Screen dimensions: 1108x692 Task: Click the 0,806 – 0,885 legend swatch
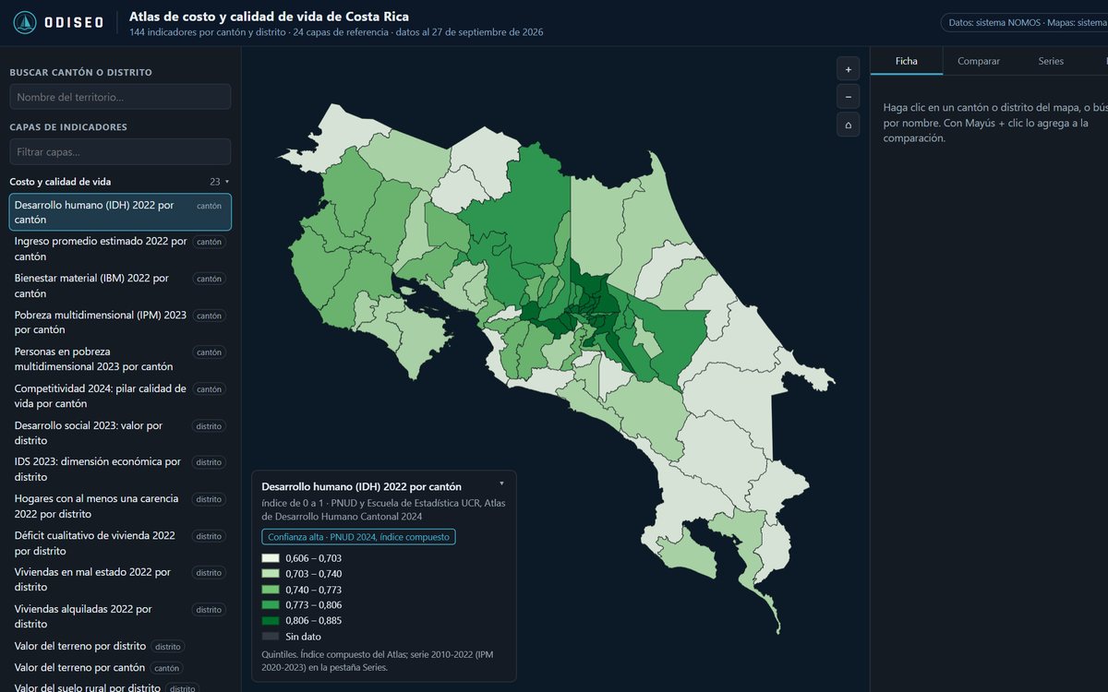[271, 621]
